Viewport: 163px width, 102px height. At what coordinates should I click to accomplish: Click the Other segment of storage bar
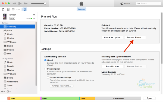click(88, 98)
